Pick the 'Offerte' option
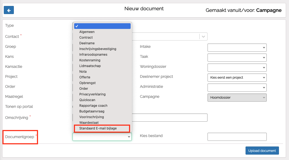Screen dimensions: 289x160 pos(85,77)
